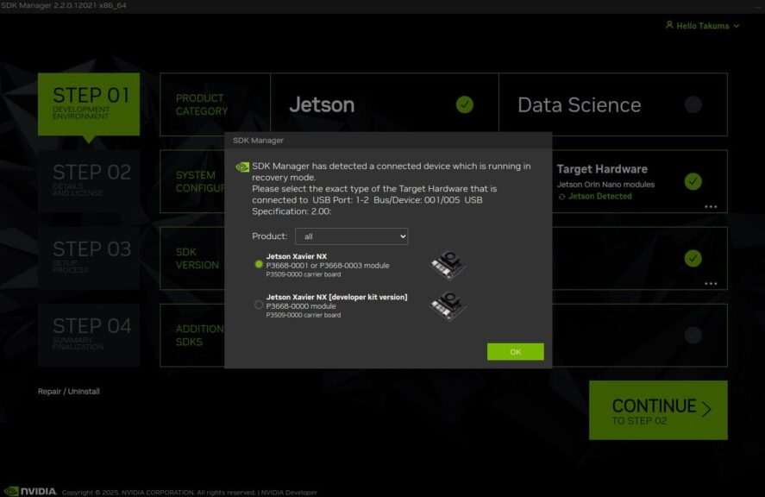Click the Additional SDKs unchecked circle icon
The image size is (765, 497).
pyautogui.click(x=693, y=335)
